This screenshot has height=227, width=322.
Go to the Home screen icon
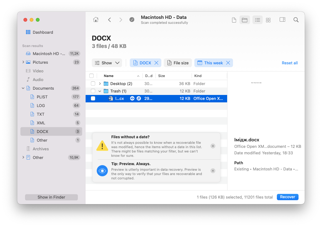point(96,20)
